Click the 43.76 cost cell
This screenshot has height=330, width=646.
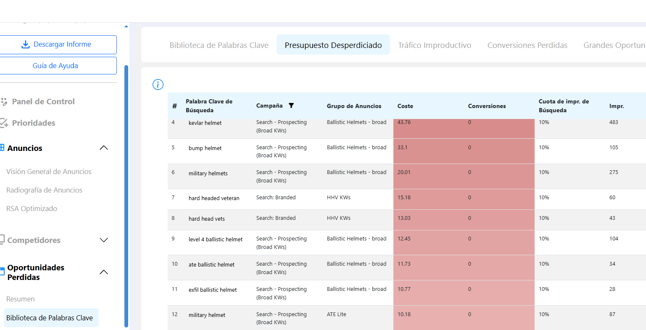point(429,129)
